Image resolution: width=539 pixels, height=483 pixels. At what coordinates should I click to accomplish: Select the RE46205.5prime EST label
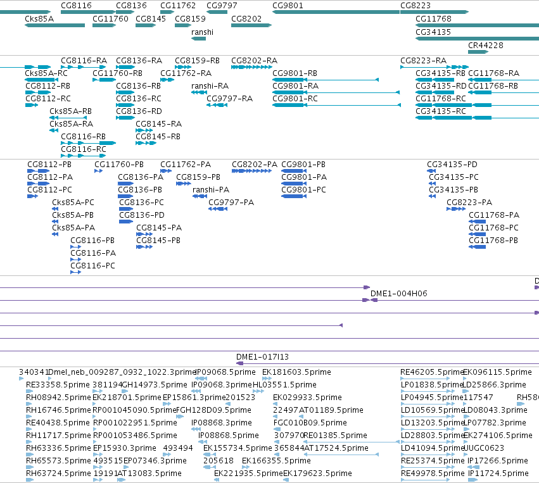point(432,372)
